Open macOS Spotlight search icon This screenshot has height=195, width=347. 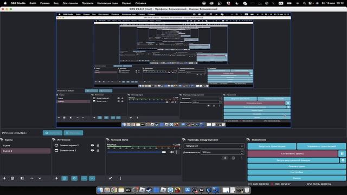pos(305,3)
